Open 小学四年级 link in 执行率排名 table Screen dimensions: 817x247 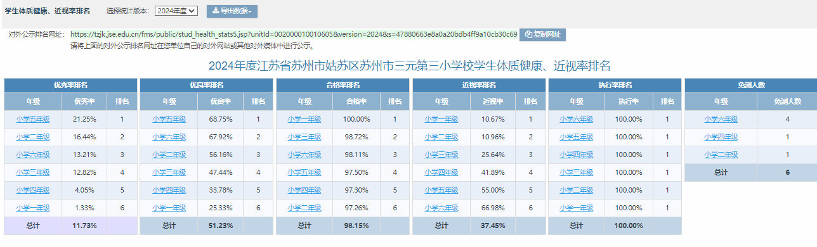pyautogui.click(x=577, y=155)
